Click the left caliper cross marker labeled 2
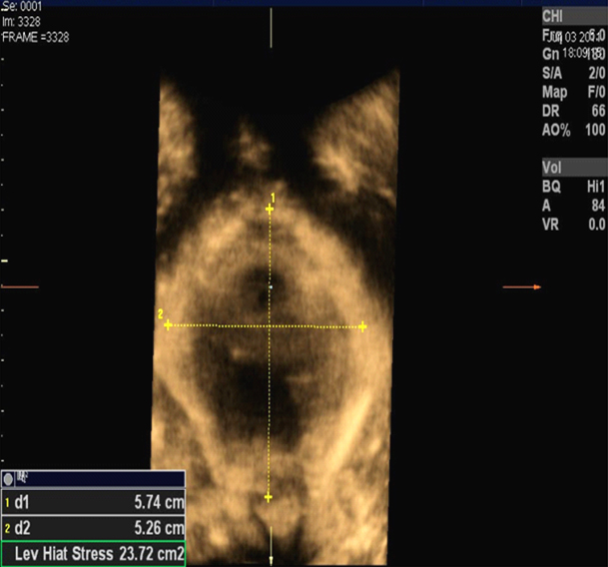 [168, 324]
